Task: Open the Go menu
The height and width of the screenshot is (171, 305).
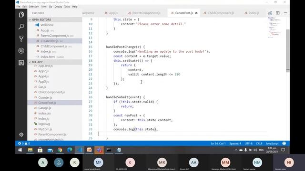Action: [51, 7]
